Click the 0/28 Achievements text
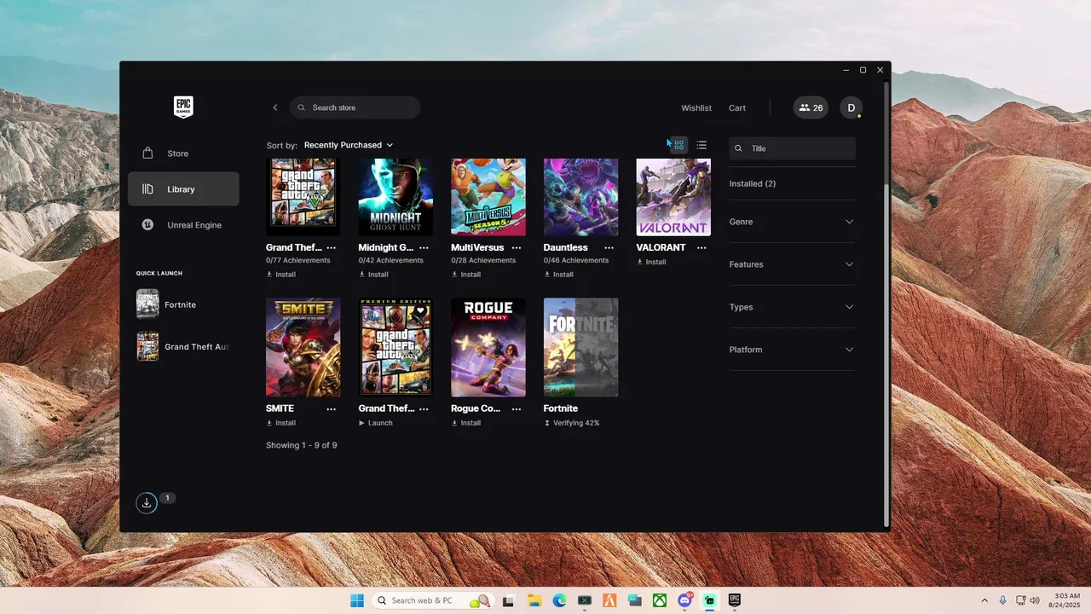Viewport: 1091px width, 614px height. point(483,261)
